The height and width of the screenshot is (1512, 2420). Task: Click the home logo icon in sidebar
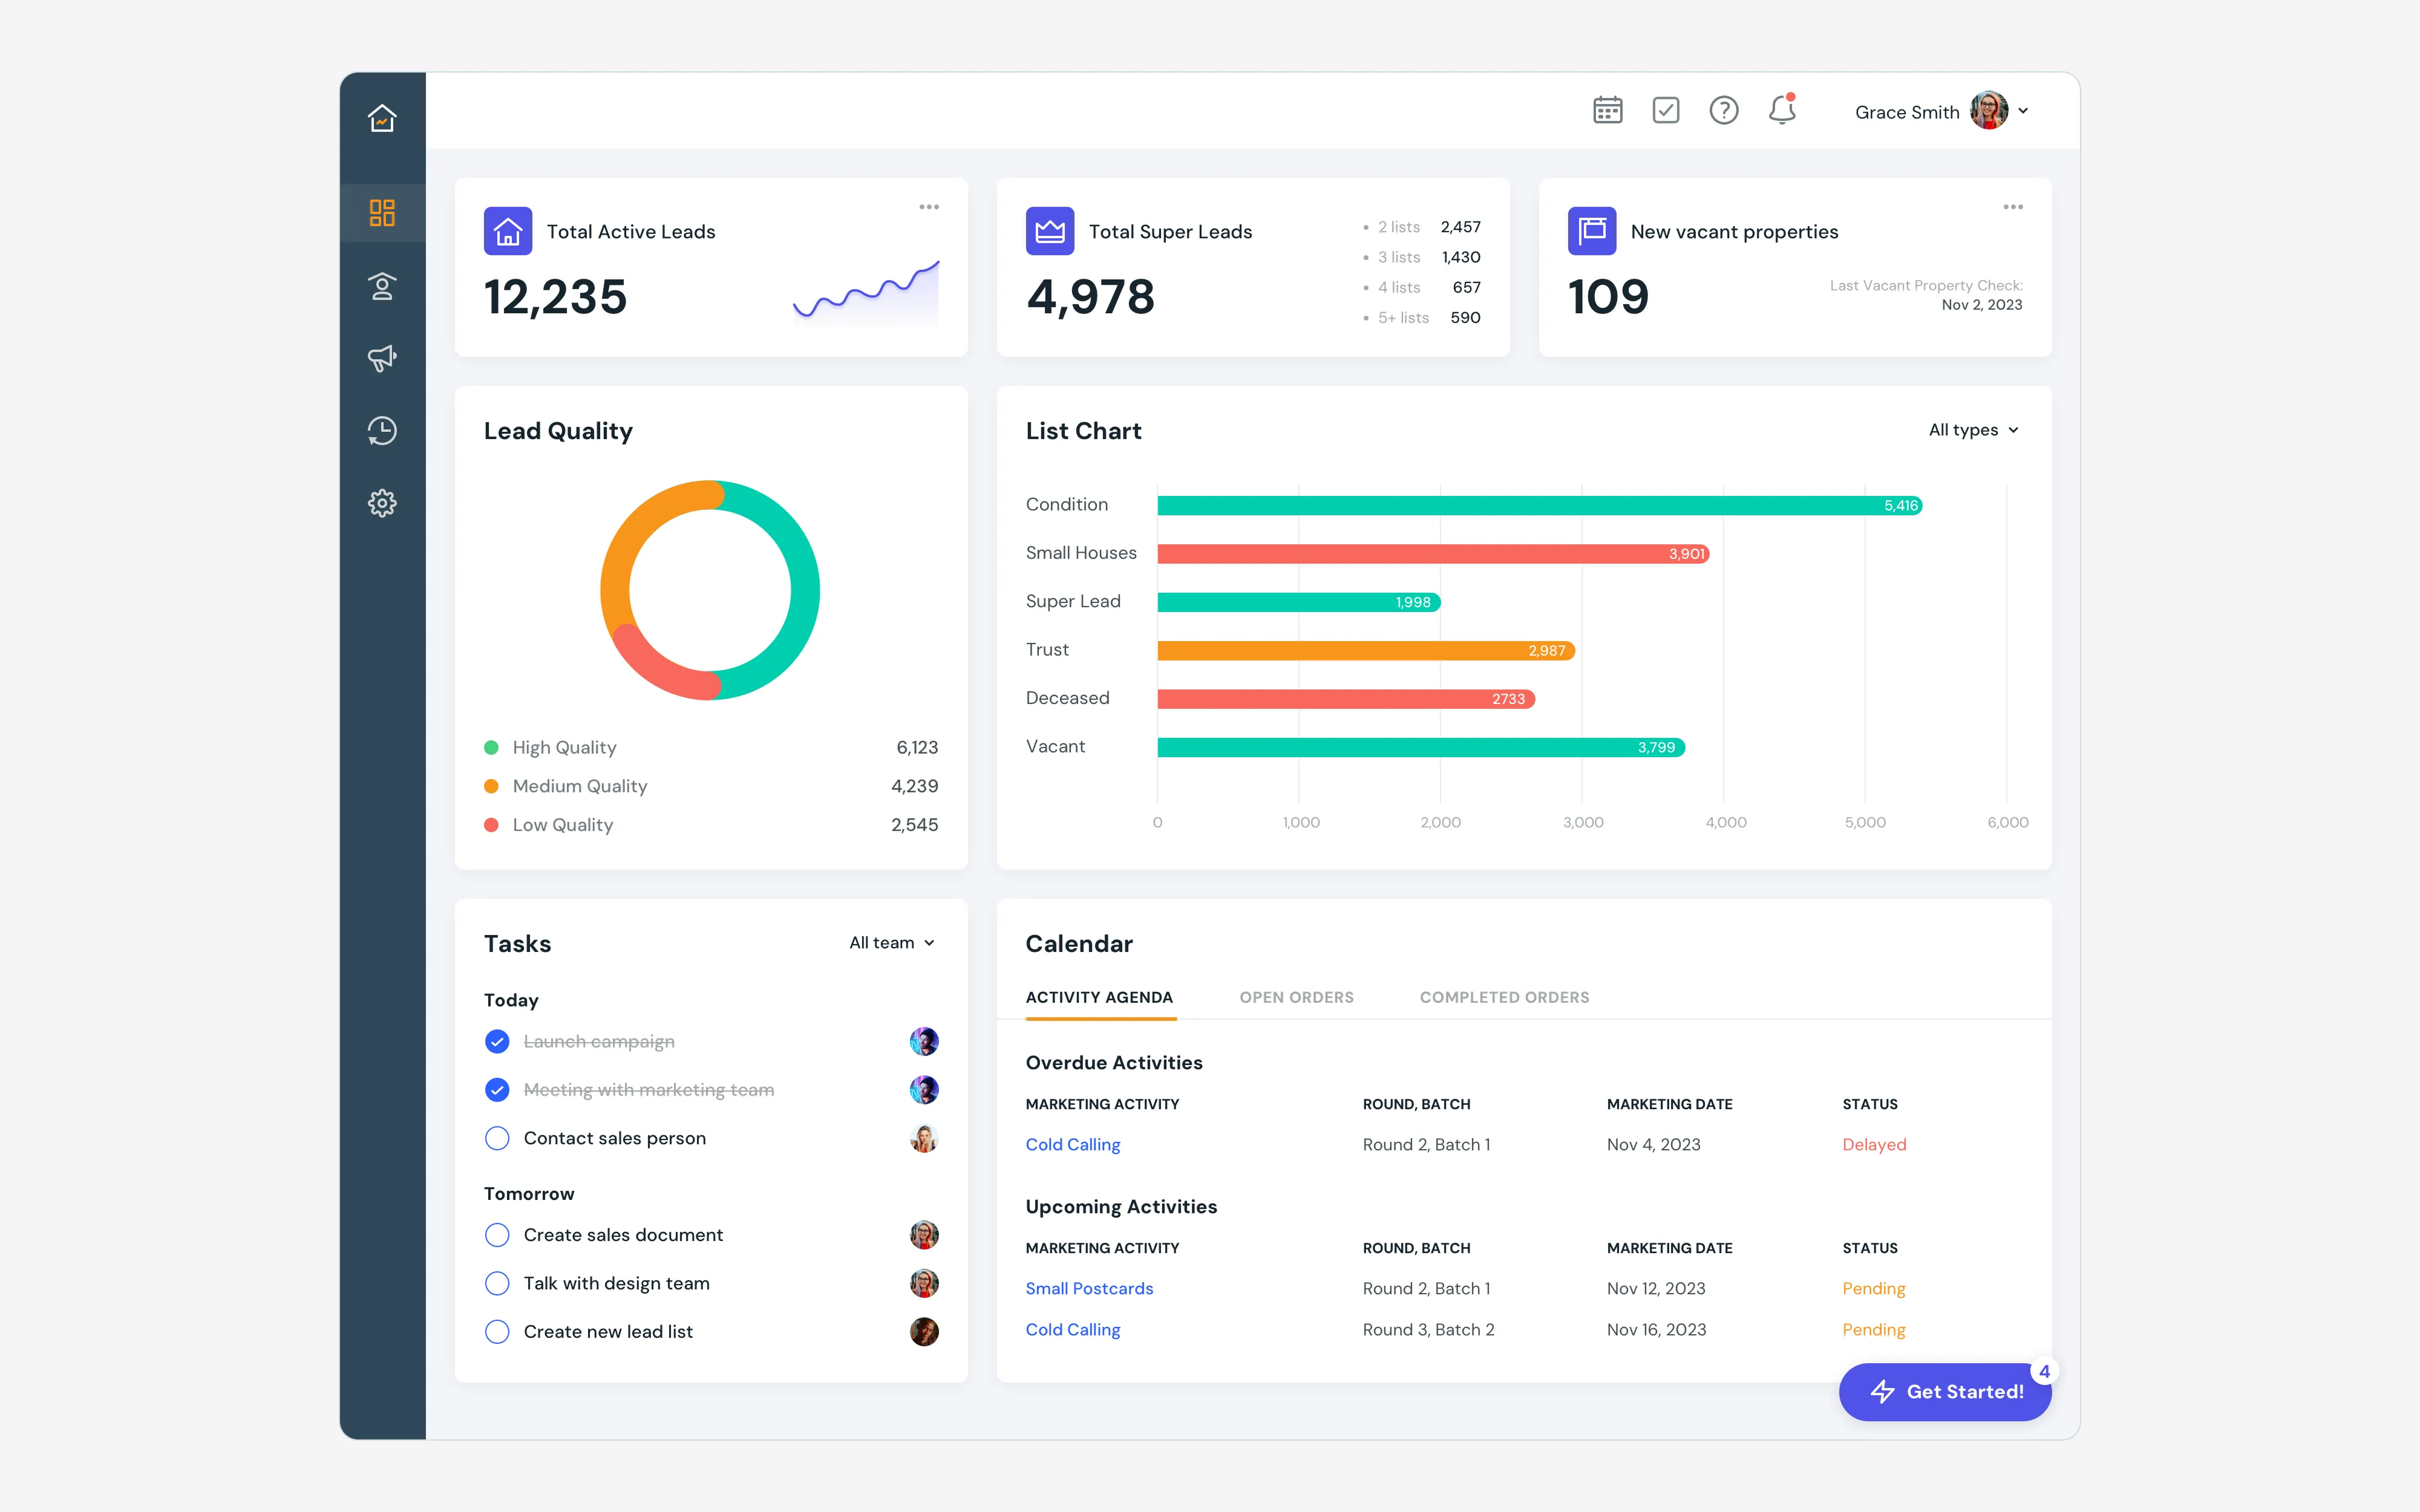pyautogui.click(x=382, y=118)
